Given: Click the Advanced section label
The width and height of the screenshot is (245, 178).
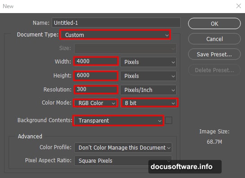Looking at the screenshot, I should pos(30,137).
